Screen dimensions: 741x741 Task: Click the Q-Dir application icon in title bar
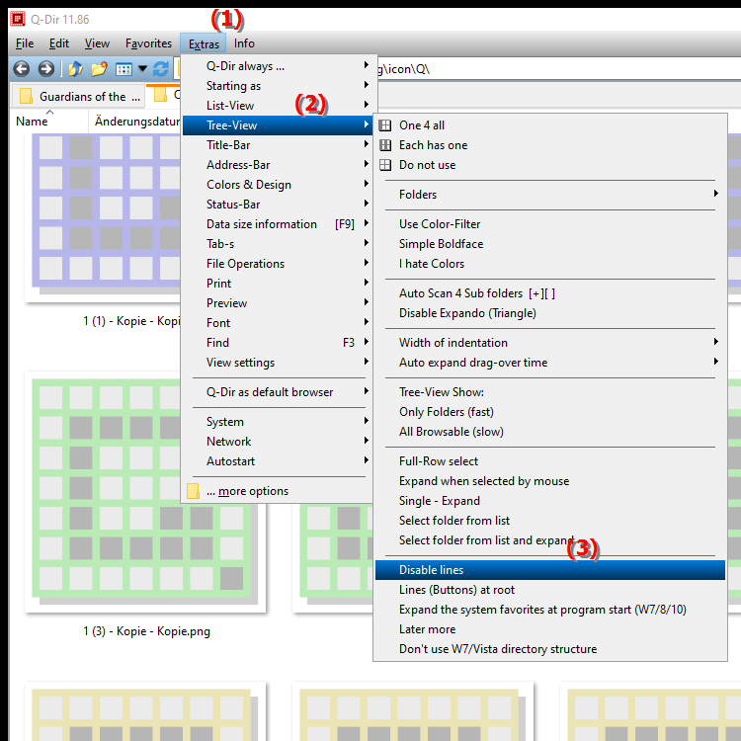[x=18, y=19]
